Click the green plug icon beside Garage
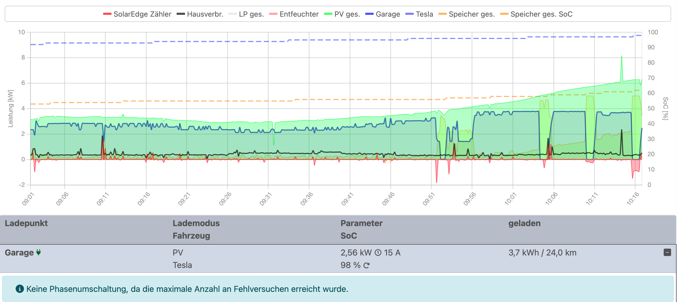Screen dimensions: 681x302 [x=39, y=253]
